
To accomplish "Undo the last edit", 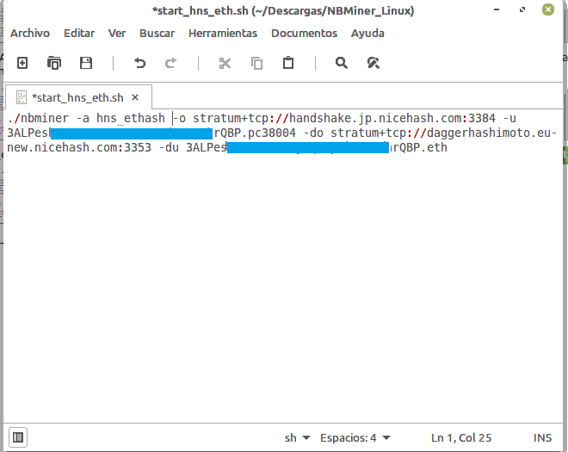I will click(139, 63).
